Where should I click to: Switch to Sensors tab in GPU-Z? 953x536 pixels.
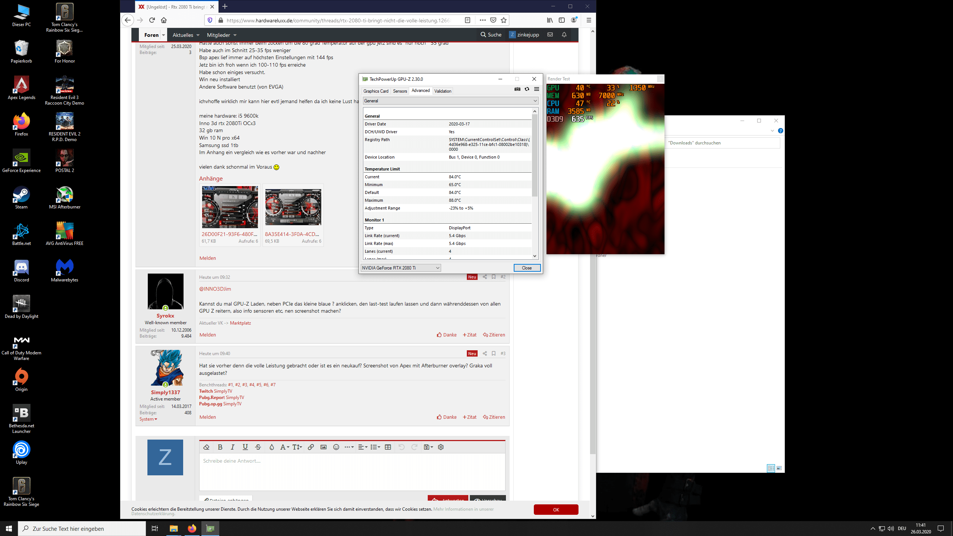click(400, 91)
